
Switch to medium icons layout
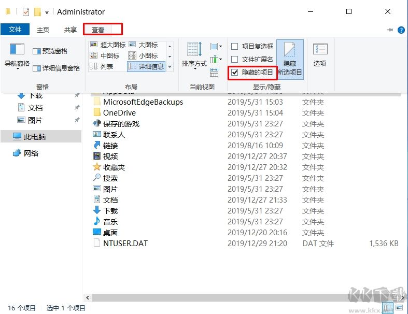coord(105,55)
